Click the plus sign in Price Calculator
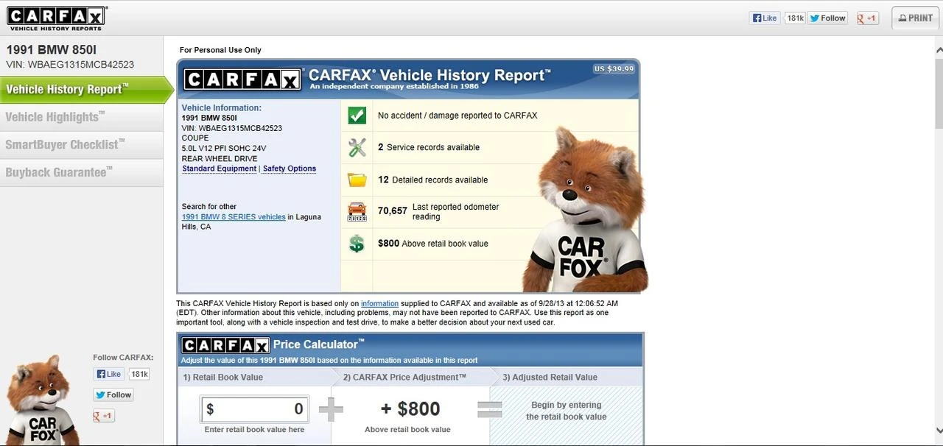 click(x=331, y=409)
